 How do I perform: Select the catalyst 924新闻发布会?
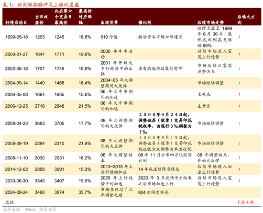(153, 192)
